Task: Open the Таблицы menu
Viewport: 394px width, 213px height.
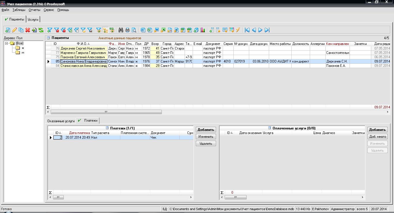Action: [x=19, y=10]
